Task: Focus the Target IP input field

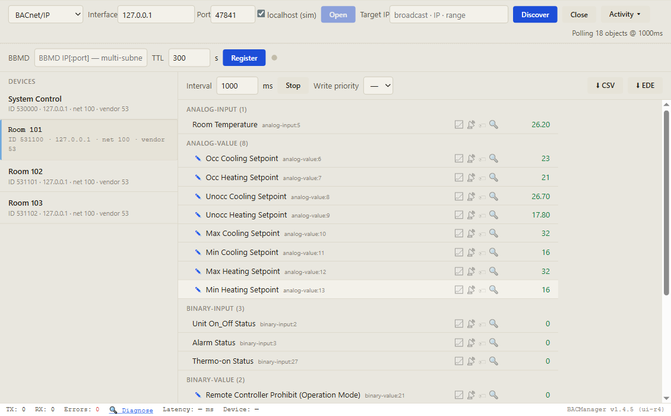Action: (449, 15)
